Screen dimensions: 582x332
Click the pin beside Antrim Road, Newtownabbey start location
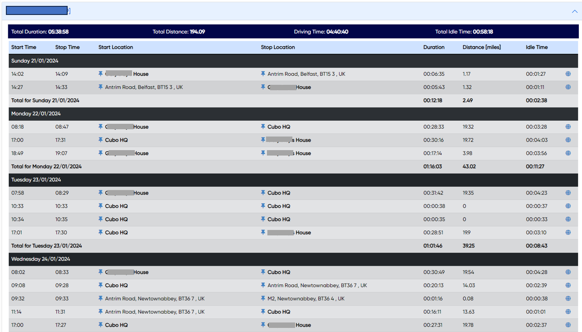coord(100,298)
